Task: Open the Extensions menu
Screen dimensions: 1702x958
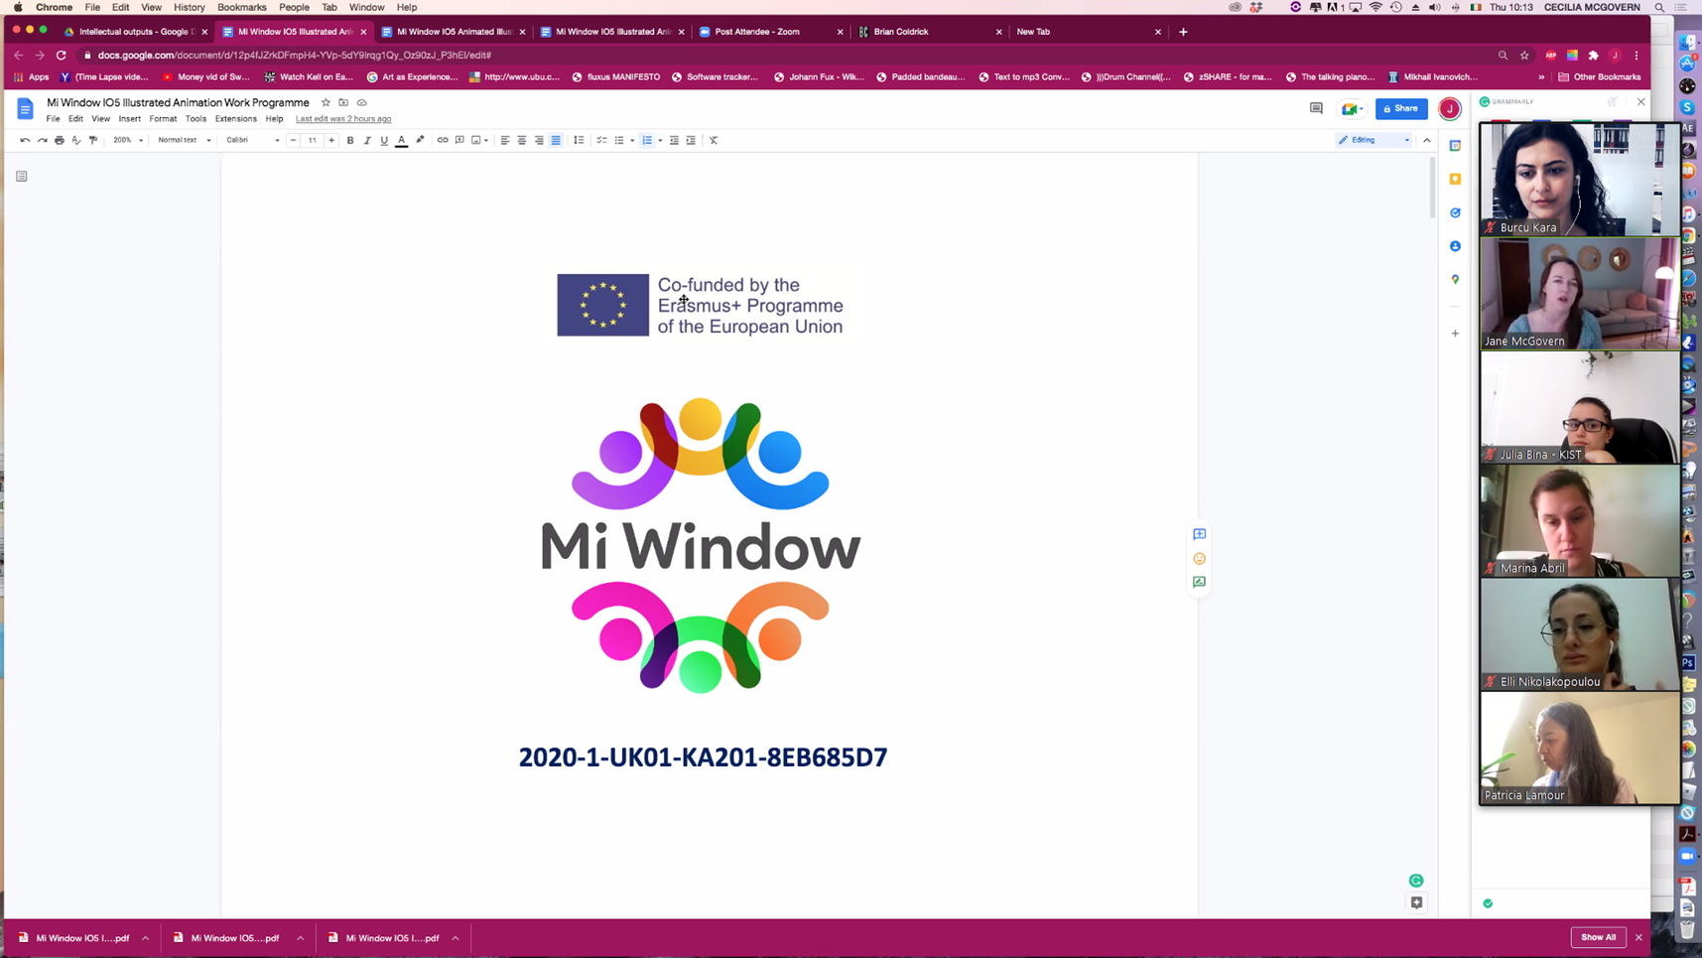Action: coord(235,119)
